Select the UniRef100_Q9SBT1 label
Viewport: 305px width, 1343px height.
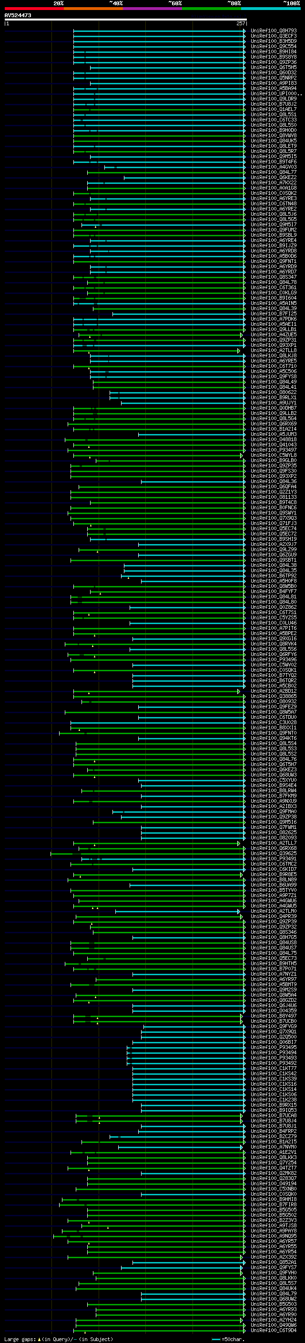click(x=274, y=560)
